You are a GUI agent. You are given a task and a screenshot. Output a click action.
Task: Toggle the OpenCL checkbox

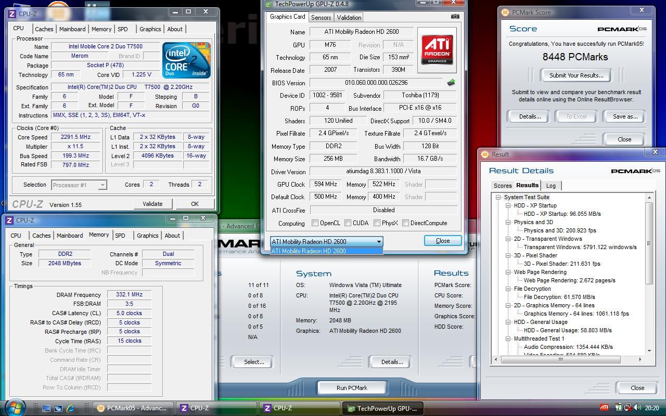(315, 223)
